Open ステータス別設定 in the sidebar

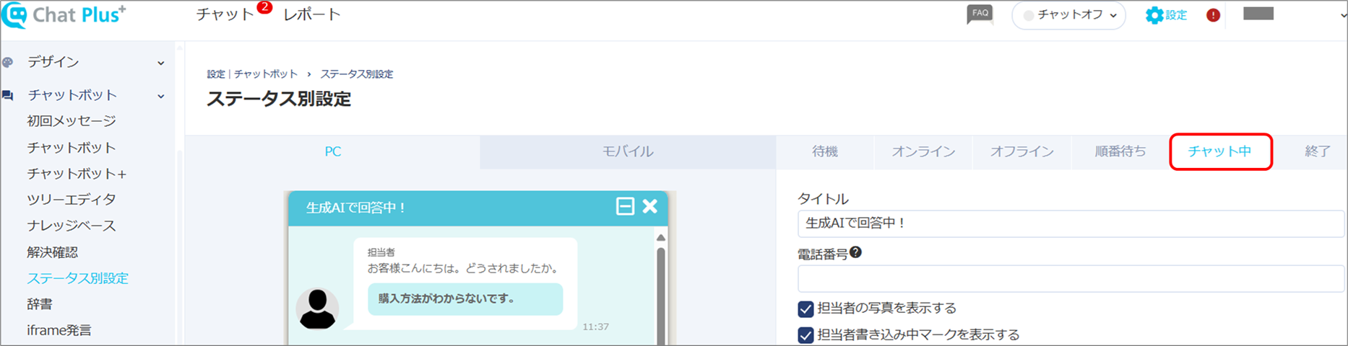[78, 278]
